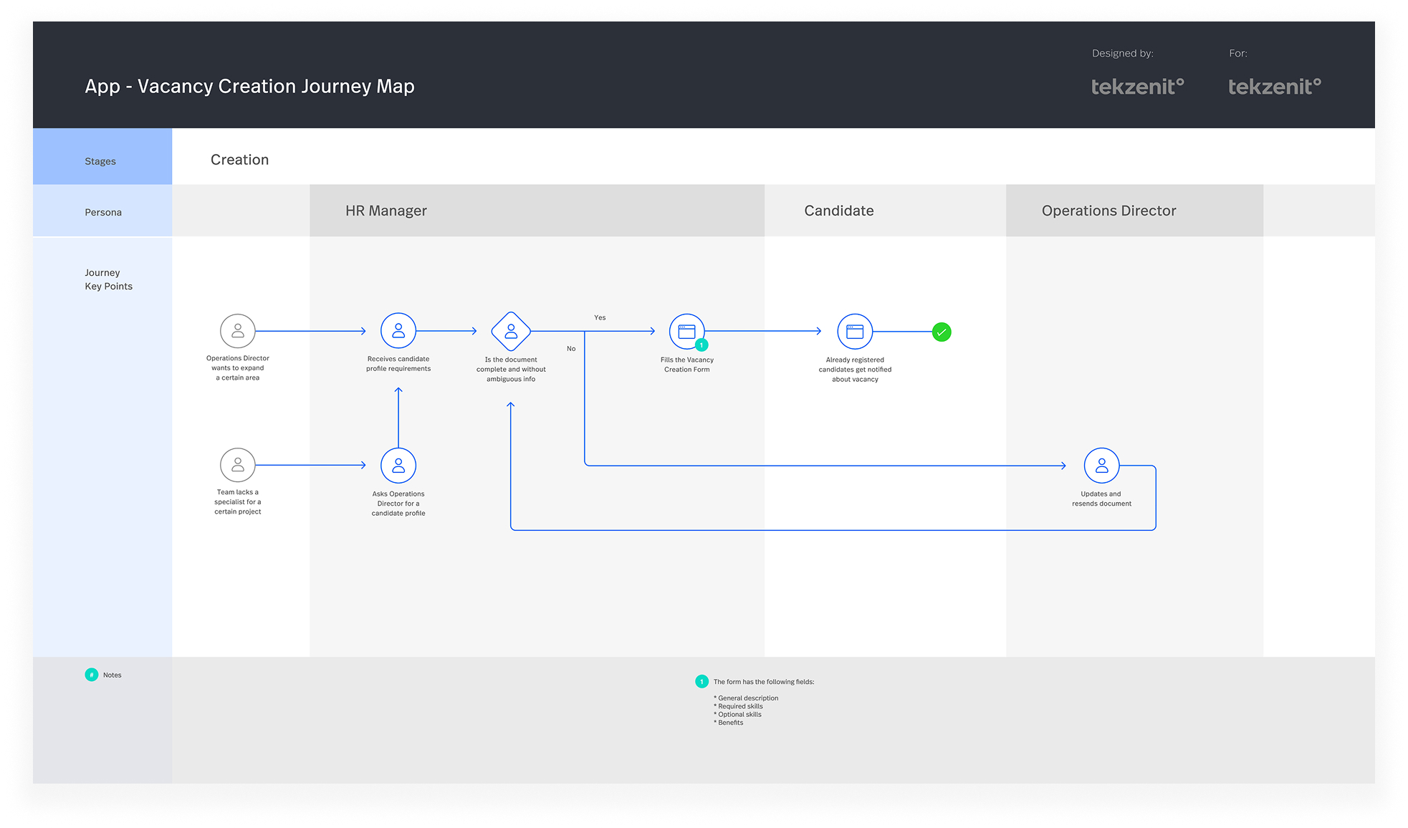The image size is (1408, 828).
Task: Click the '* General description' note line
Action: [x=746, y=698]
